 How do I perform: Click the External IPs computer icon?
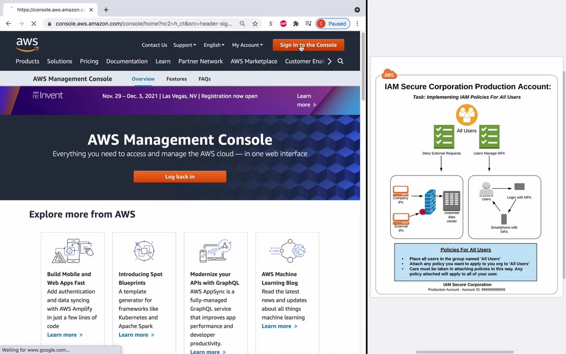coord(401,218)
